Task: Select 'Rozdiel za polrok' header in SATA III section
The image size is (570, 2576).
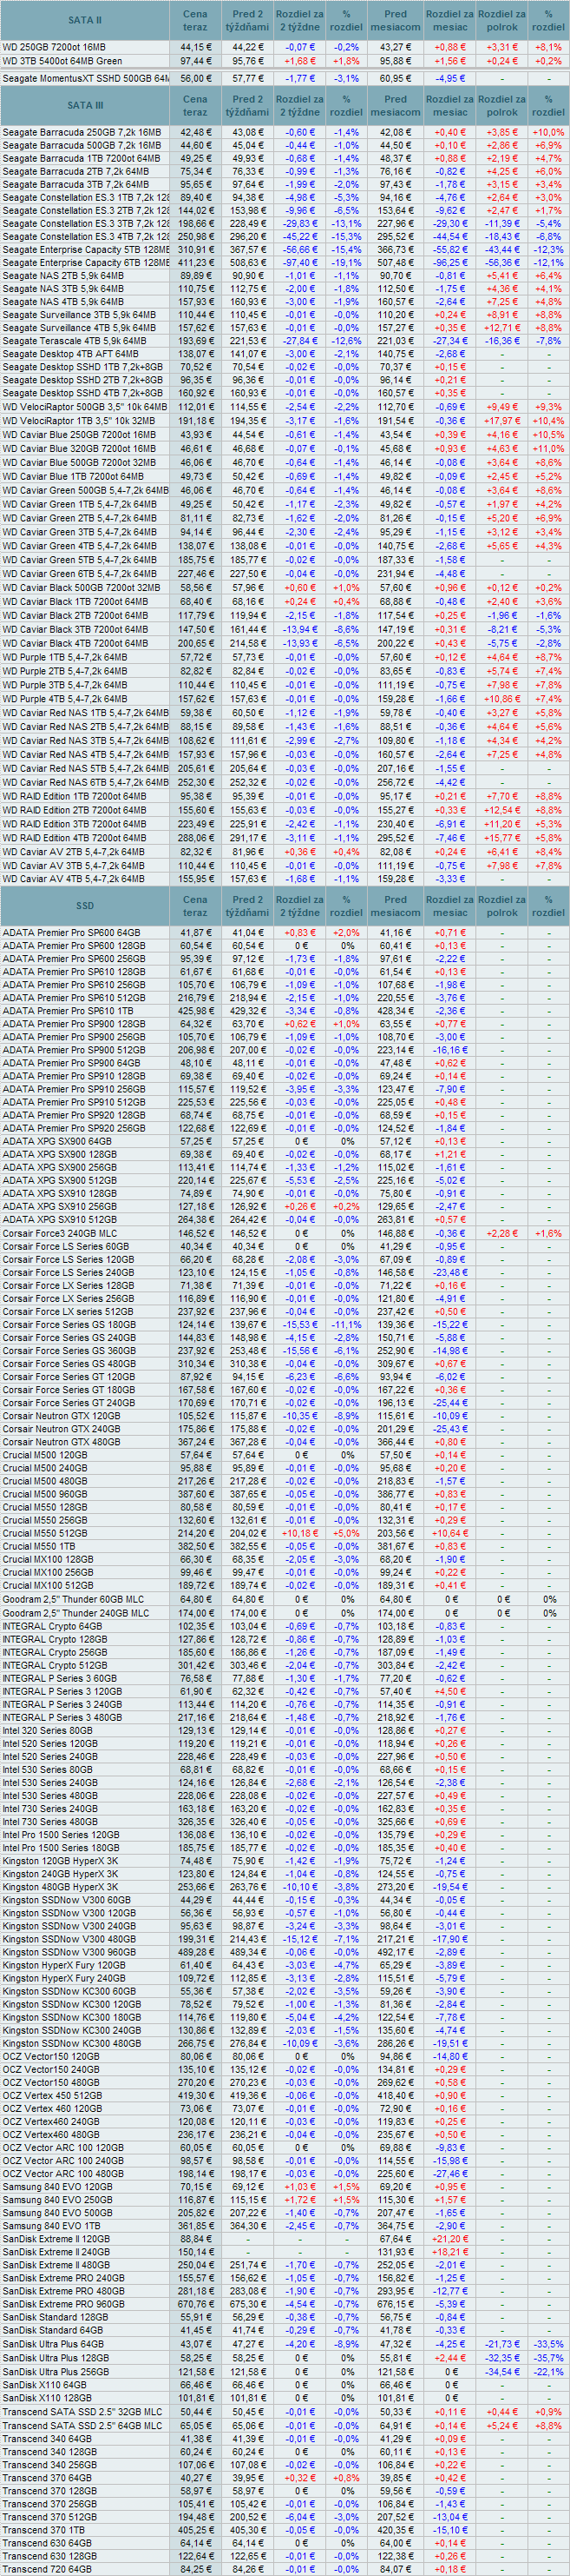Action: pyautogui.click(x=502, y=105)
